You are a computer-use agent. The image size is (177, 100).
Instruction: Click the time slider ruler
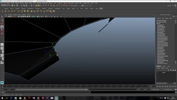point(75,86)
